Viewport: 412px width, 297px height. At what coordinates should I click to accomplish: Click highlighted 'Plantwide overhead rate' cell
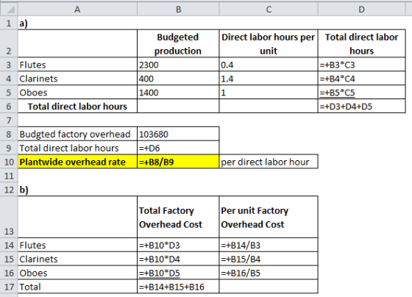pyautogui.click(x=77, y=162)
